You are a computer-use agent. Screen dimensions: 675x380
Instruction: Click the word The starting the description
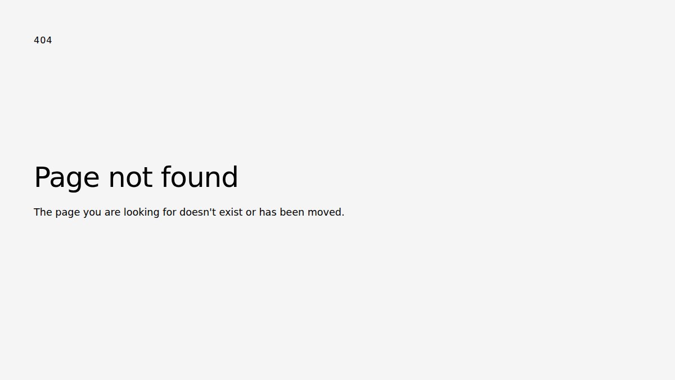43,212
